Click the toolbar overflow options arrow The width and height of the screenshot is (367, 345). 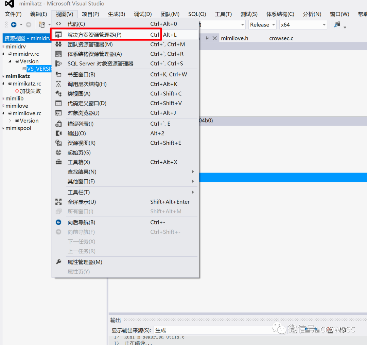[x=345, y=27]
